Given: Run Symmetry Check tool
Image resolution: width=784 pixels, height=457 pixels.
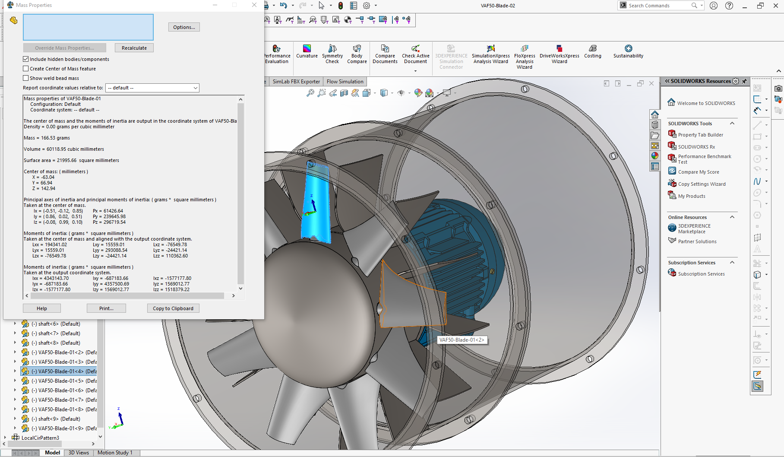Looking at the screenshot, I should [332, 54].
